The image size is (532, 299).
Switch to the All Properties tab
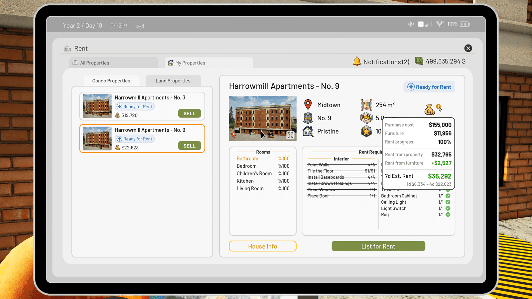pyautogui.click(x=113, y=63)
